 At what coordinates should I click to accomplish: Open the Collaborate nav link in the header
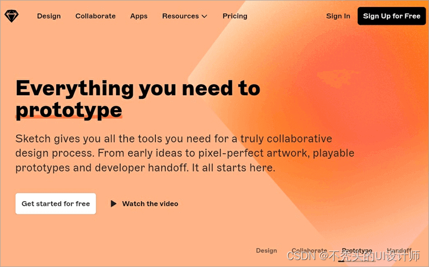click(x=96, y=16)
